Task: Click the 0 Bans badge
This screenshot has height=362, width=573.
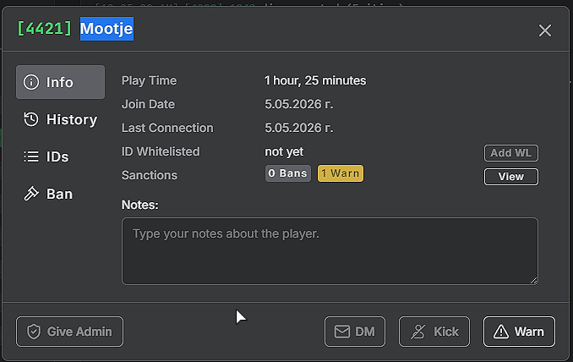Action: [288, 173]
